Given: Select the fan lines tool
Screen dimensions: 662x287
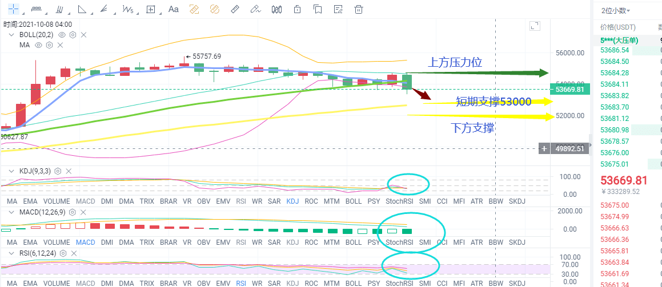Looking at the screenshot, I should 105,9.
